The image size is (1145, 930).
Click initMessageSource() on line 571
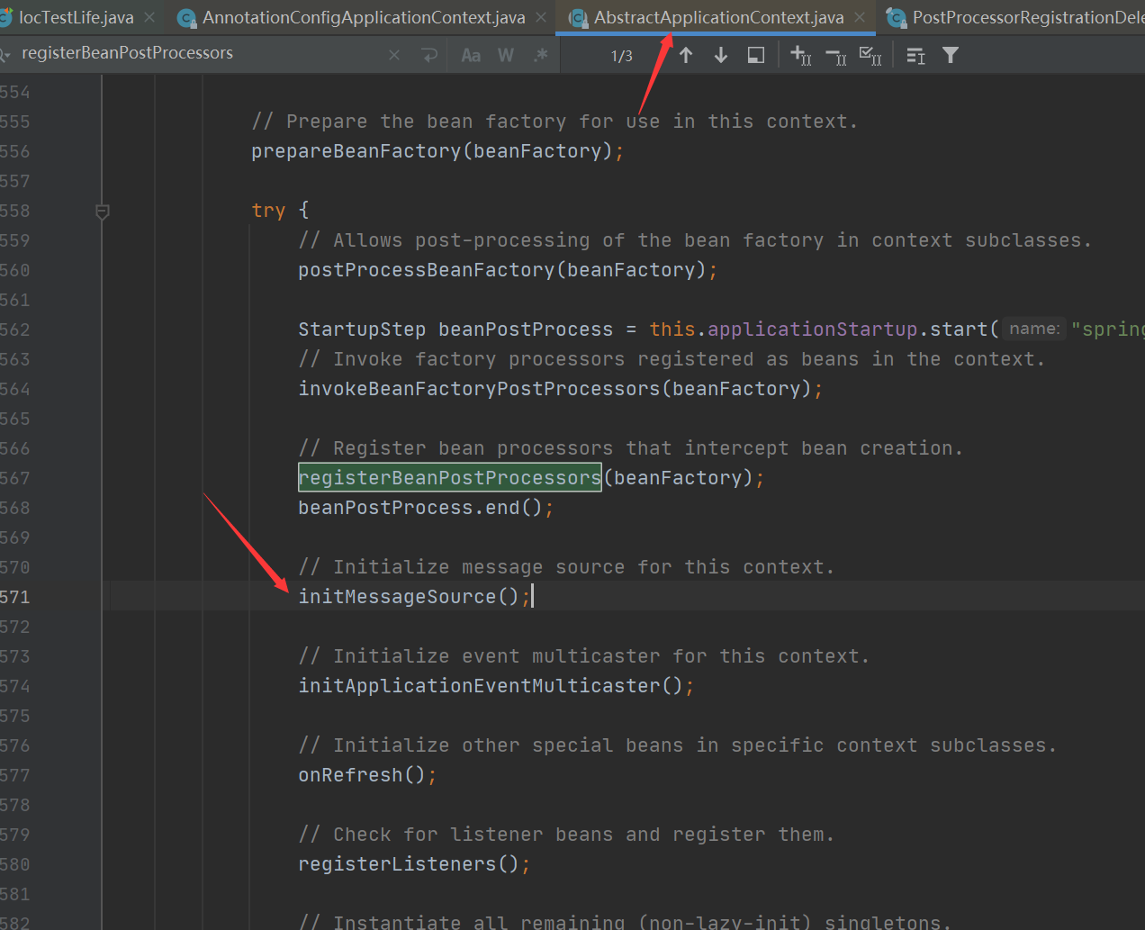click(x=415, y=596)
